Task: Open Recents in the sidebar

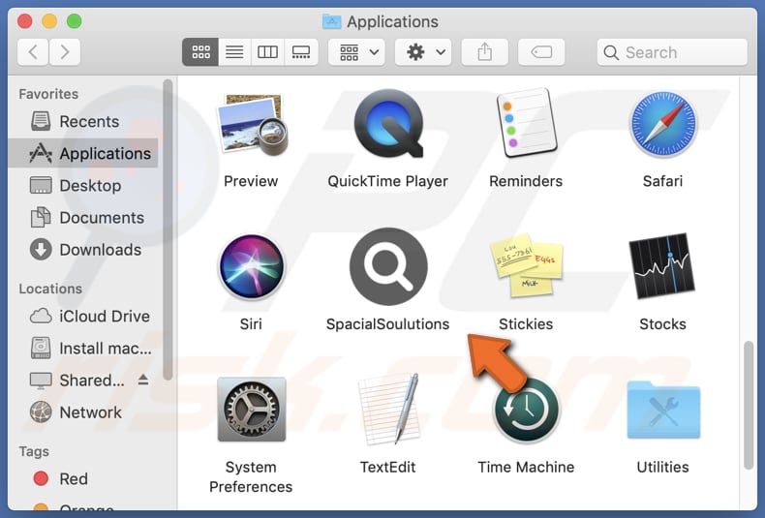Action: (x=83, y=121)
